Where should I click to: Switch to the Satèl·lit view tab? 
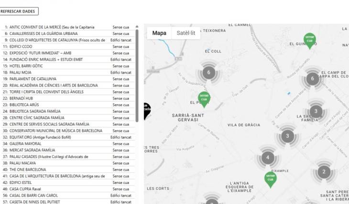coord(186,33)
